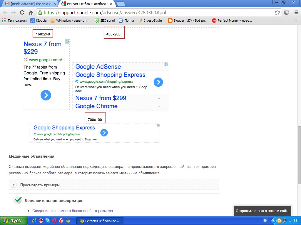Image resolution: width=301 pixels, height=225 pixels.
Task: Click the Google Shopping Express title in the 400x200 ad
Action: click(111, 75)
